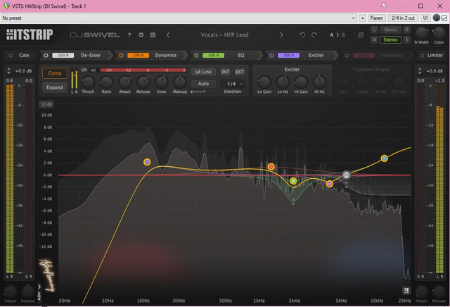Image resolution: width=450 pixels, height=307 pixels.
Task: Toggle the plugin bypass checkbox
Action: click(x=444, y=18)
